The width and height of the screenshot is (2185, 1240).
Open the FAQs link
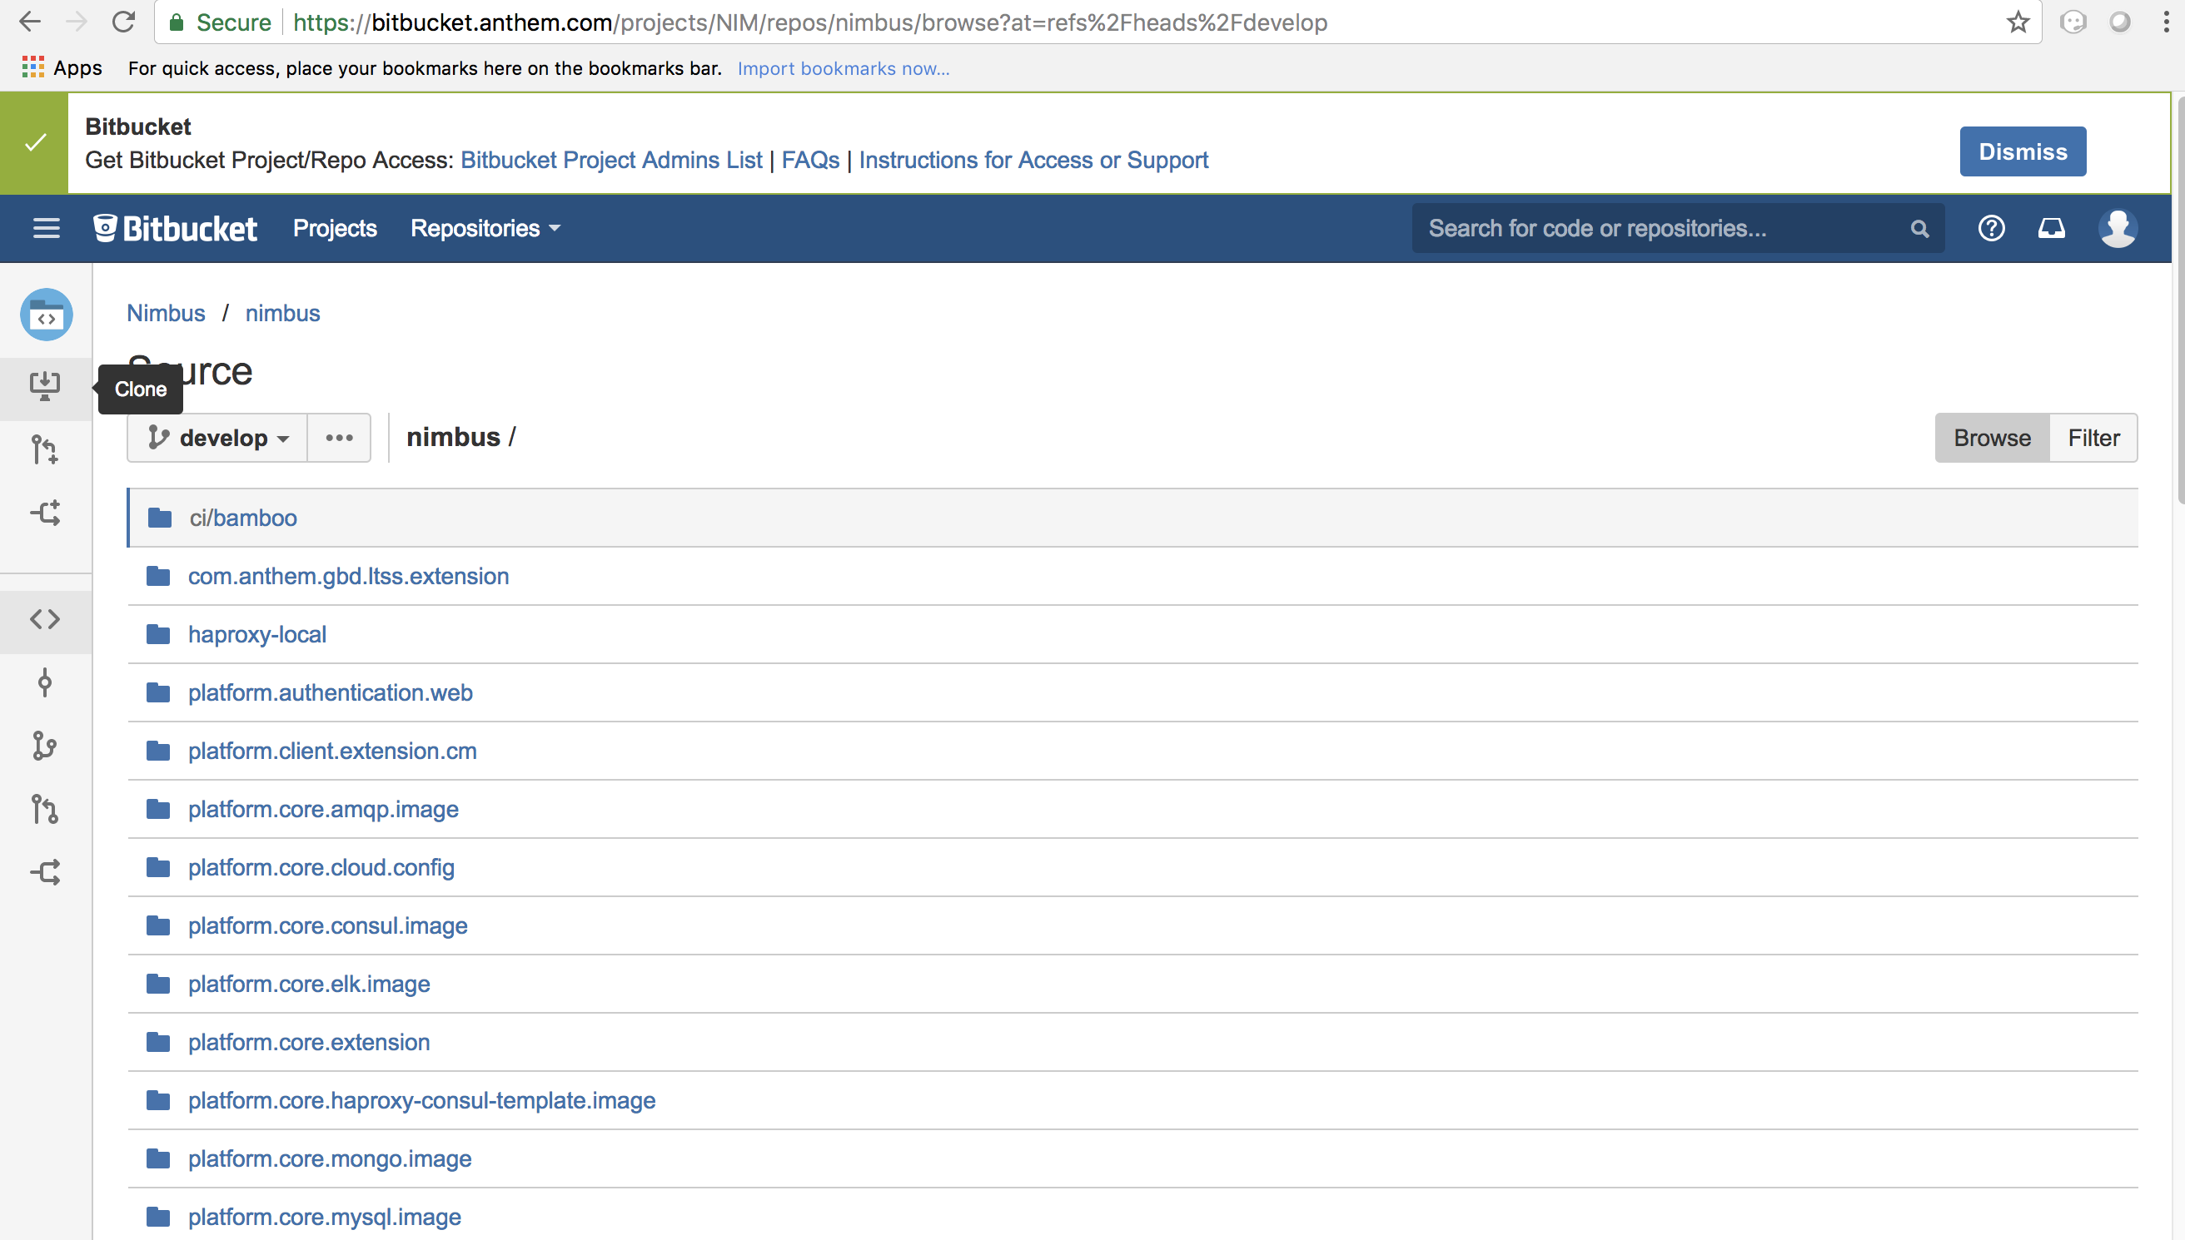point(810,160)
